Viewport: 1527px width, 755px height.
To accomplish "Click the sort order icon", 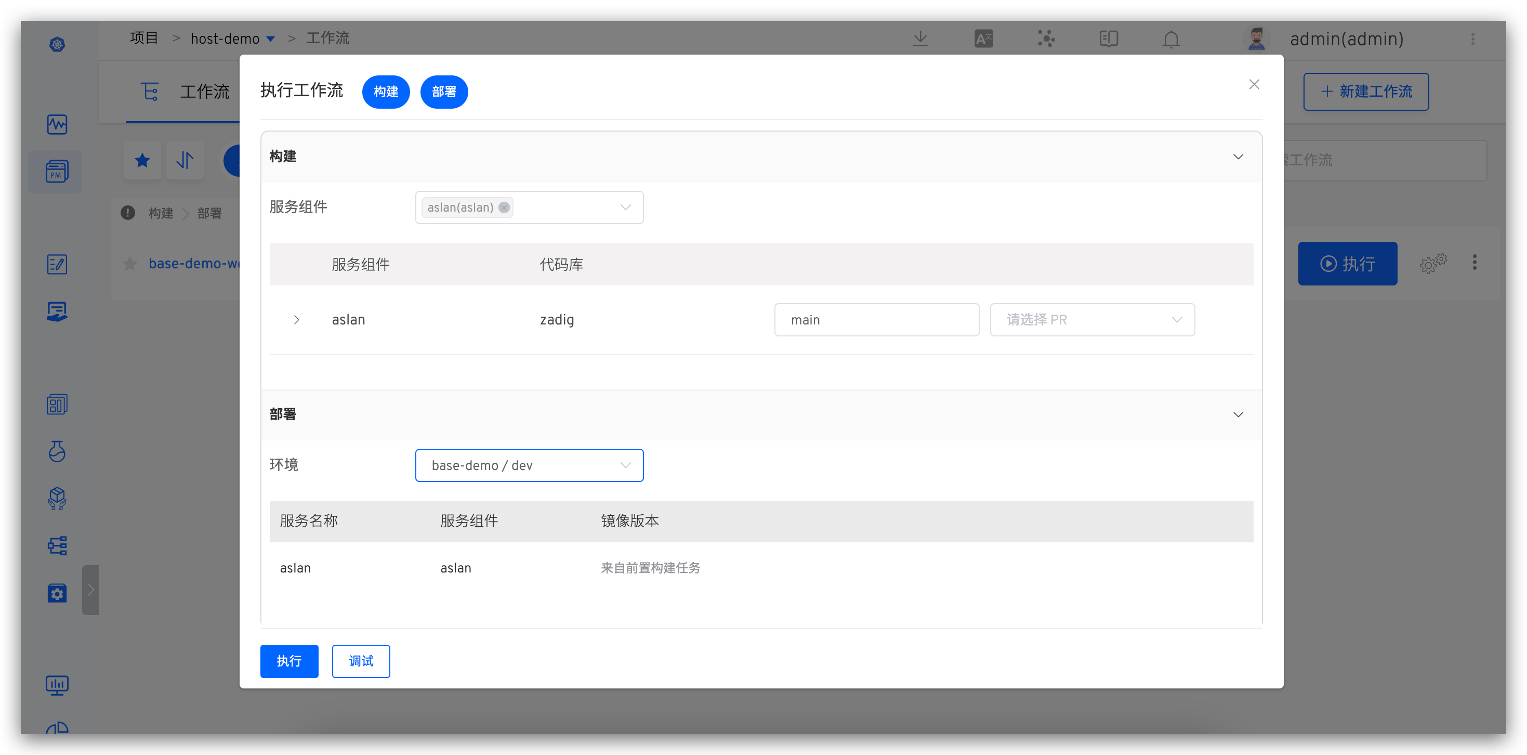I will (x=185, y=160).
